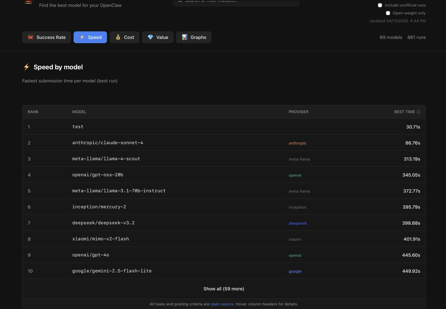Screen dimensions: 446x309
Task: Click the Show all (59 more) button
Action: (224, 289)
